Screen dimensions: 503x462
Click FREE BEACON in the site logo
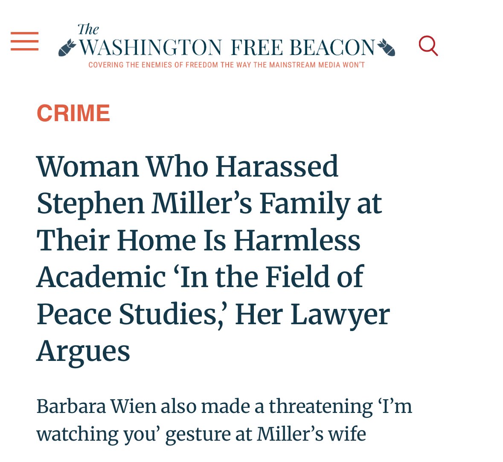tap(303, 47)
